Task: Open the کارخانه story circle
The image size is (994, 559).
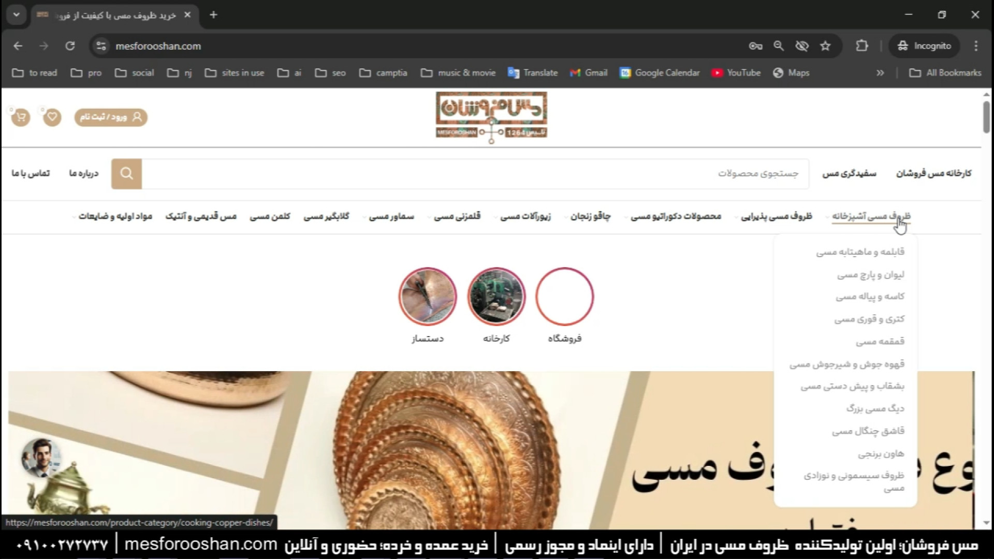Action: (496, 297)
